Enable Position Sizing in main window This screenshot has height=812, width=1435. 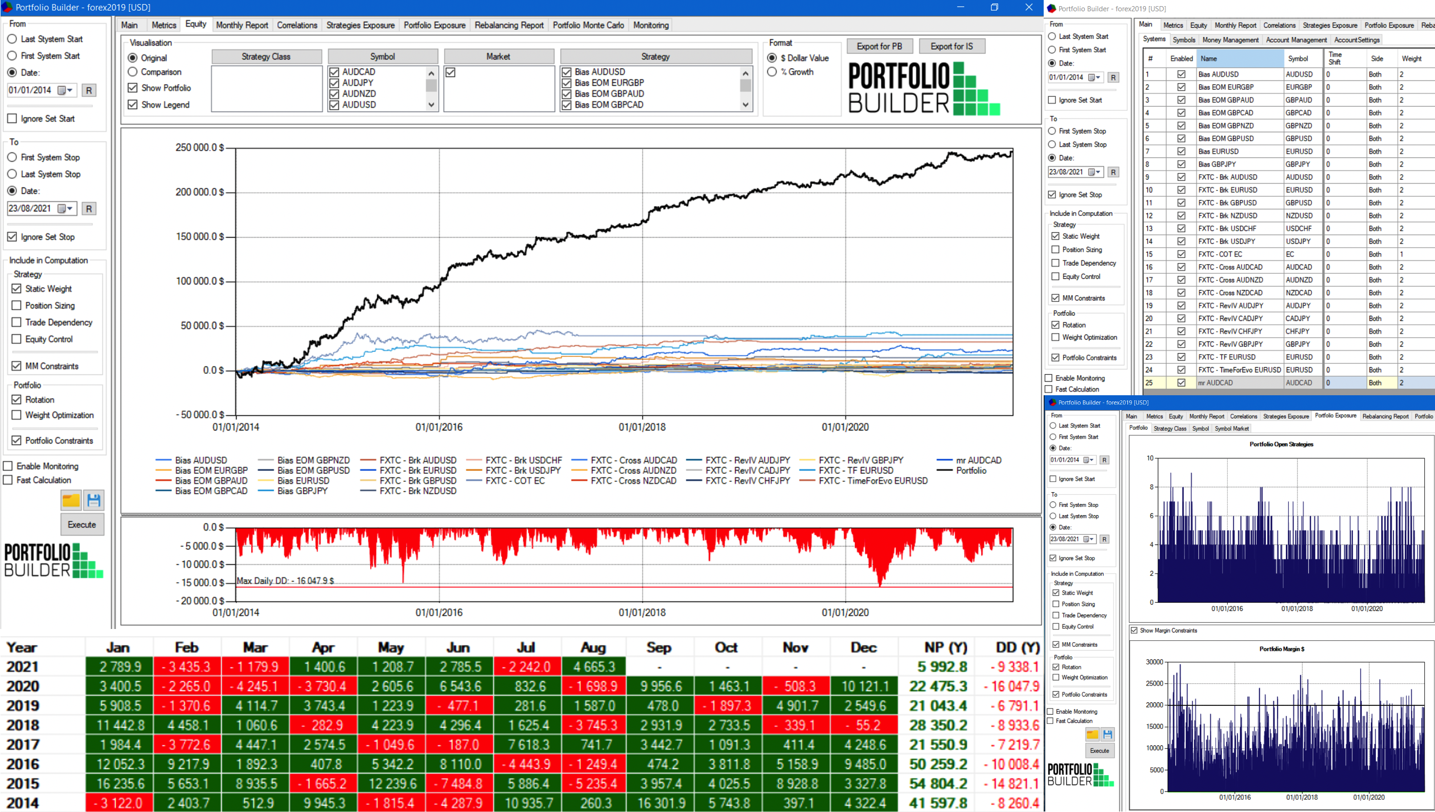(16, 306)
